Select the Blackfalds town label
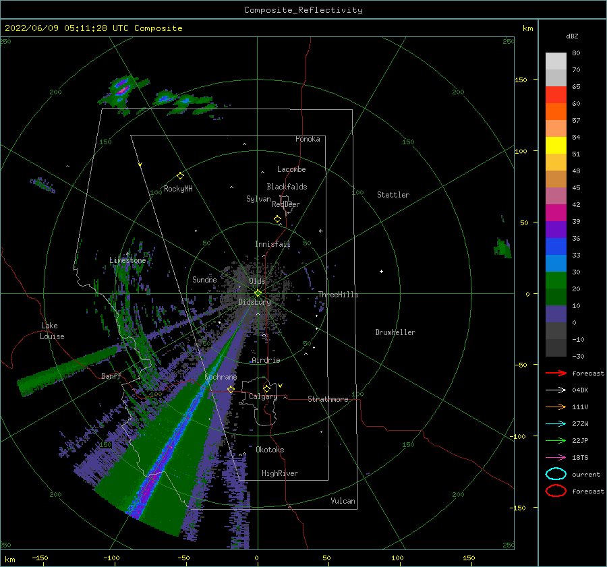607x567 pixels. (x=287, y=187)
